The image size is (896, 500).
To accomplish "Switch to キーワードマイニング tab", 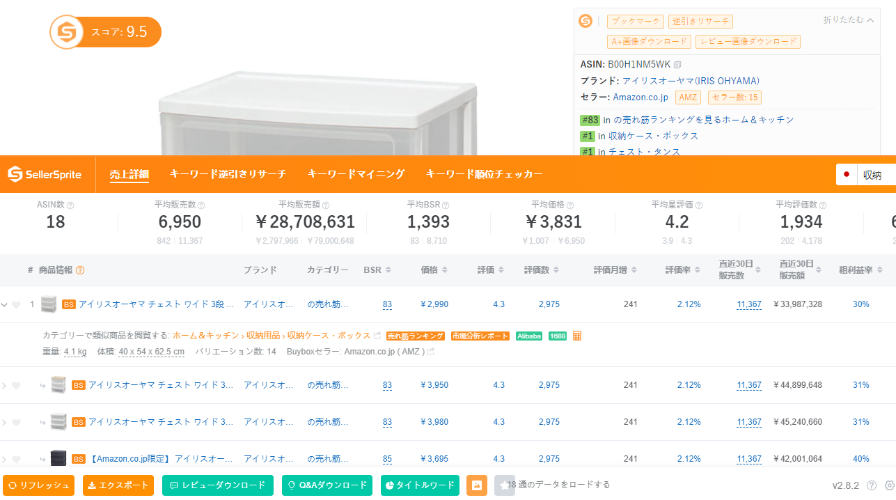I will click(x=356, y=174).
